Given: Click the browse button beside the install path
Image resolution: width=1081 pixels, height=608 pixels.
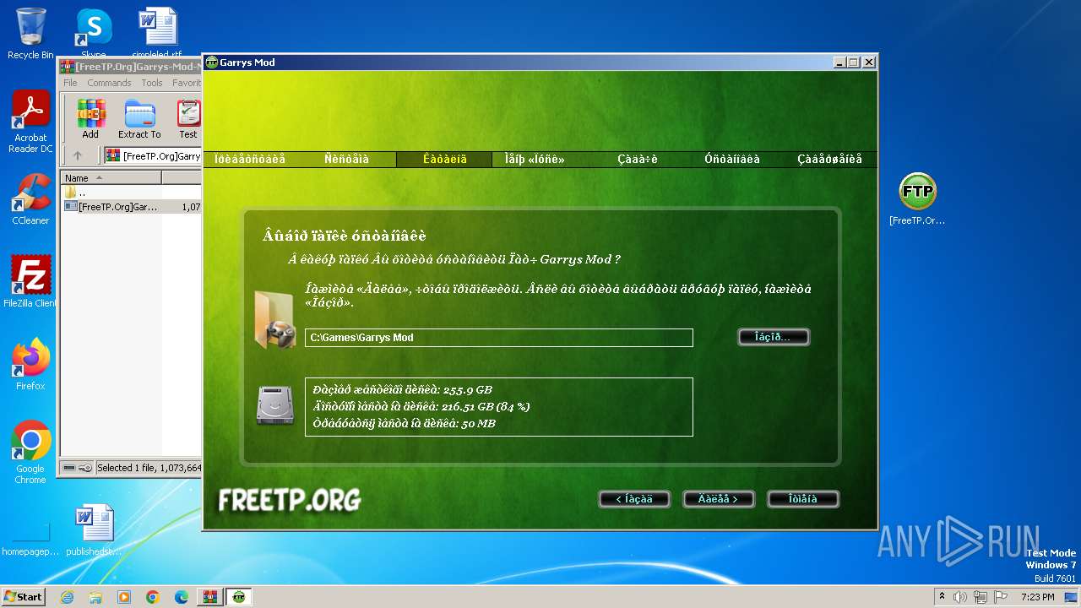Looking at the screenshot, I should (x=774, y=337).
